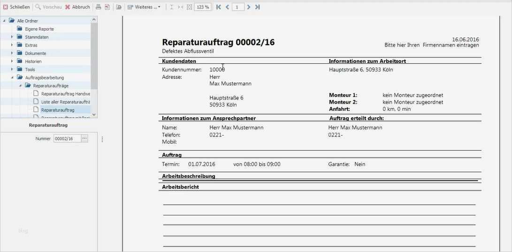The height and width of the screenshot is (252, 512).
Task: Click the Tools folder icon
Action: pos(20,69)
